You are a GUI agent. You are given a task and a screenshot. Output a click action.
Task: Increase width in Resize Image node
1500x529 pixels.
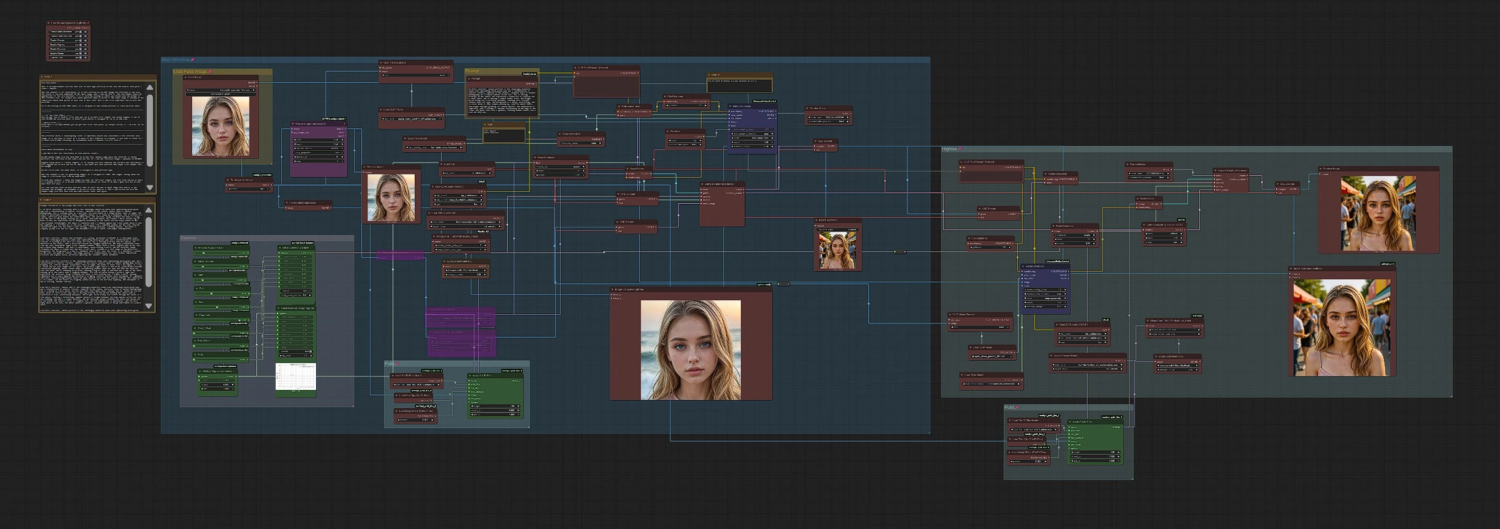(342, 140)
